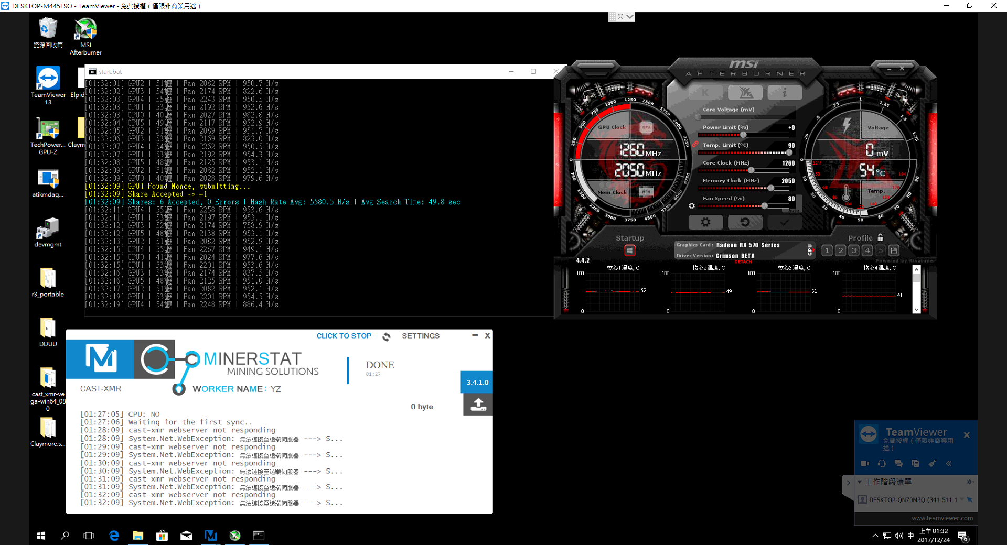1007x545 pixels.
Task: Select Afterburner profile slot 1
Action: click(x=827, y=250)
